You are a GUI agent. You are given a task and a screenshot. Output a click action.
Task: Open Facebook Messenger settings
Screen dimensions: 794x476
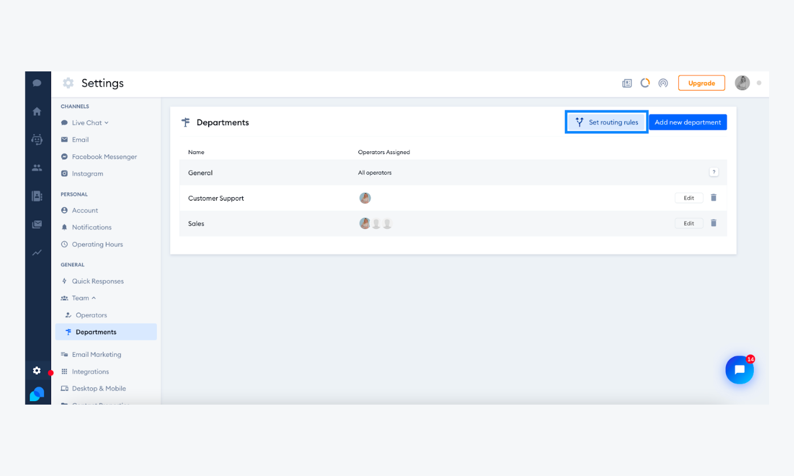point(99,156)
